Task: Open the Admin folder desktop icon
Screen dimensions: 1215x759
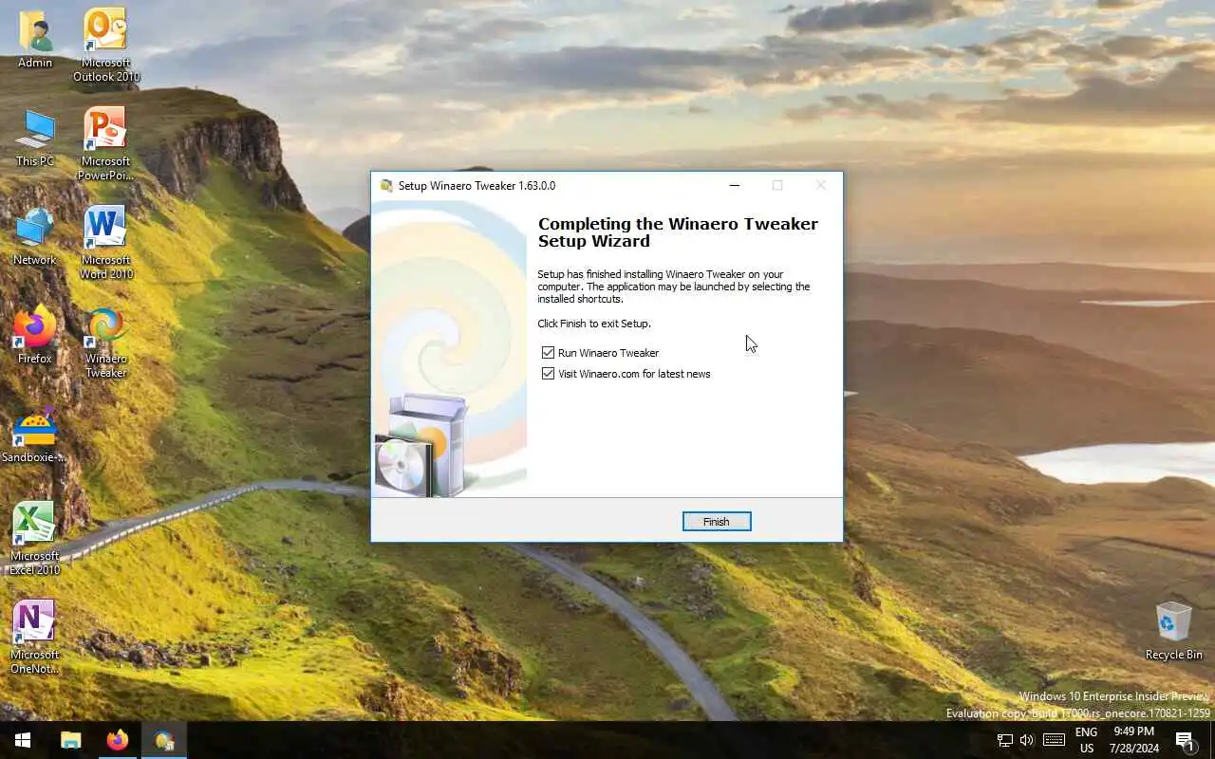Action: [x=35, y=38]
